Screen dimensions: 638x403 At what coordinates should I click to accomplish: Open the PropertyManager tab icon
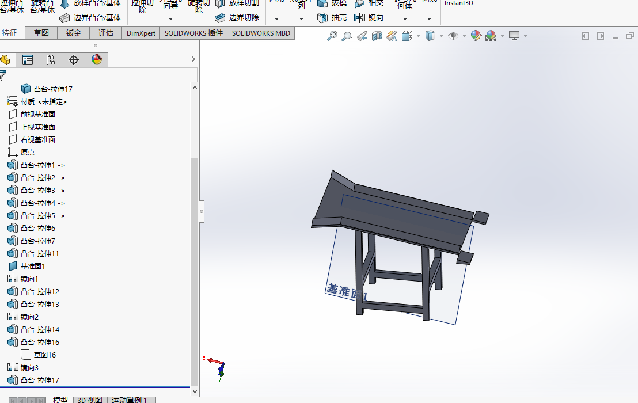click(27, 60)
